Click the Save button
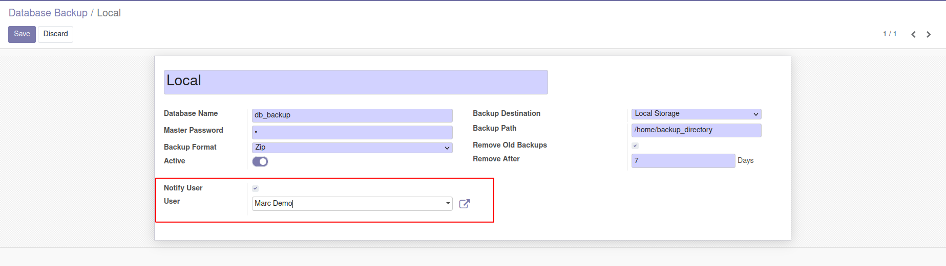The width and height of the screenshot is (946, 266). pos(22,34)
